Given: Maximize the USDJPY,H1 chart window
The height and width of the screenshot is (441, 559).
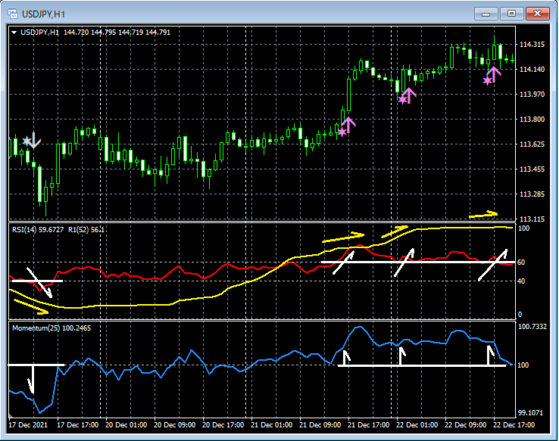Looking at the screenshot, I should coord(511,14).
